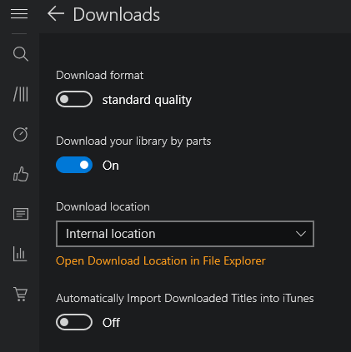Open the shopping cart store icon
Image resolution: width=351 pixels, height=352 pixels.
pos(21,294)
